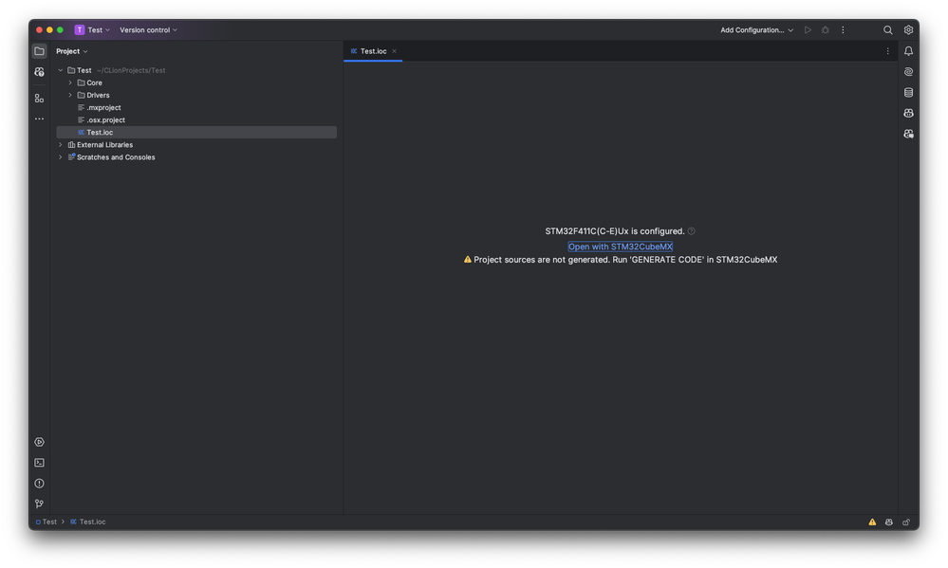Click the warning triangle in status bar
Viewport: 948px width, 568px height.
pyautogui.click(x=872, y=522)
